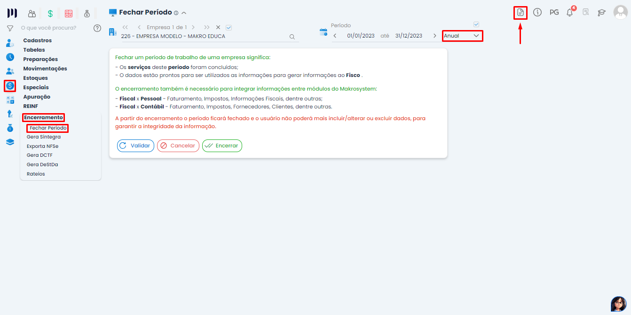631x315 pixels.
Task: Open the Anual period type dropdown
Action: point(462,36)
